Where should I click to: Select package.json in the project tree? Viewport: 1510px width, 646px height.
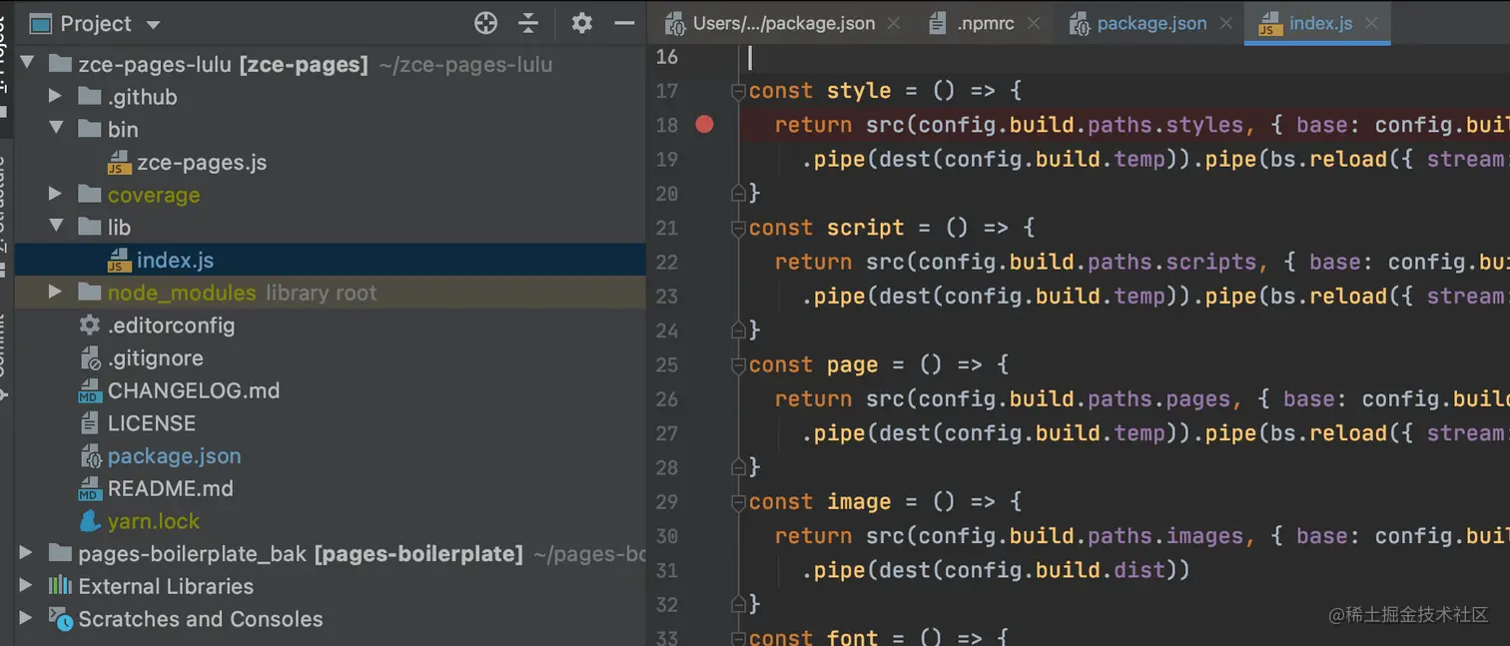coord(174,456)
